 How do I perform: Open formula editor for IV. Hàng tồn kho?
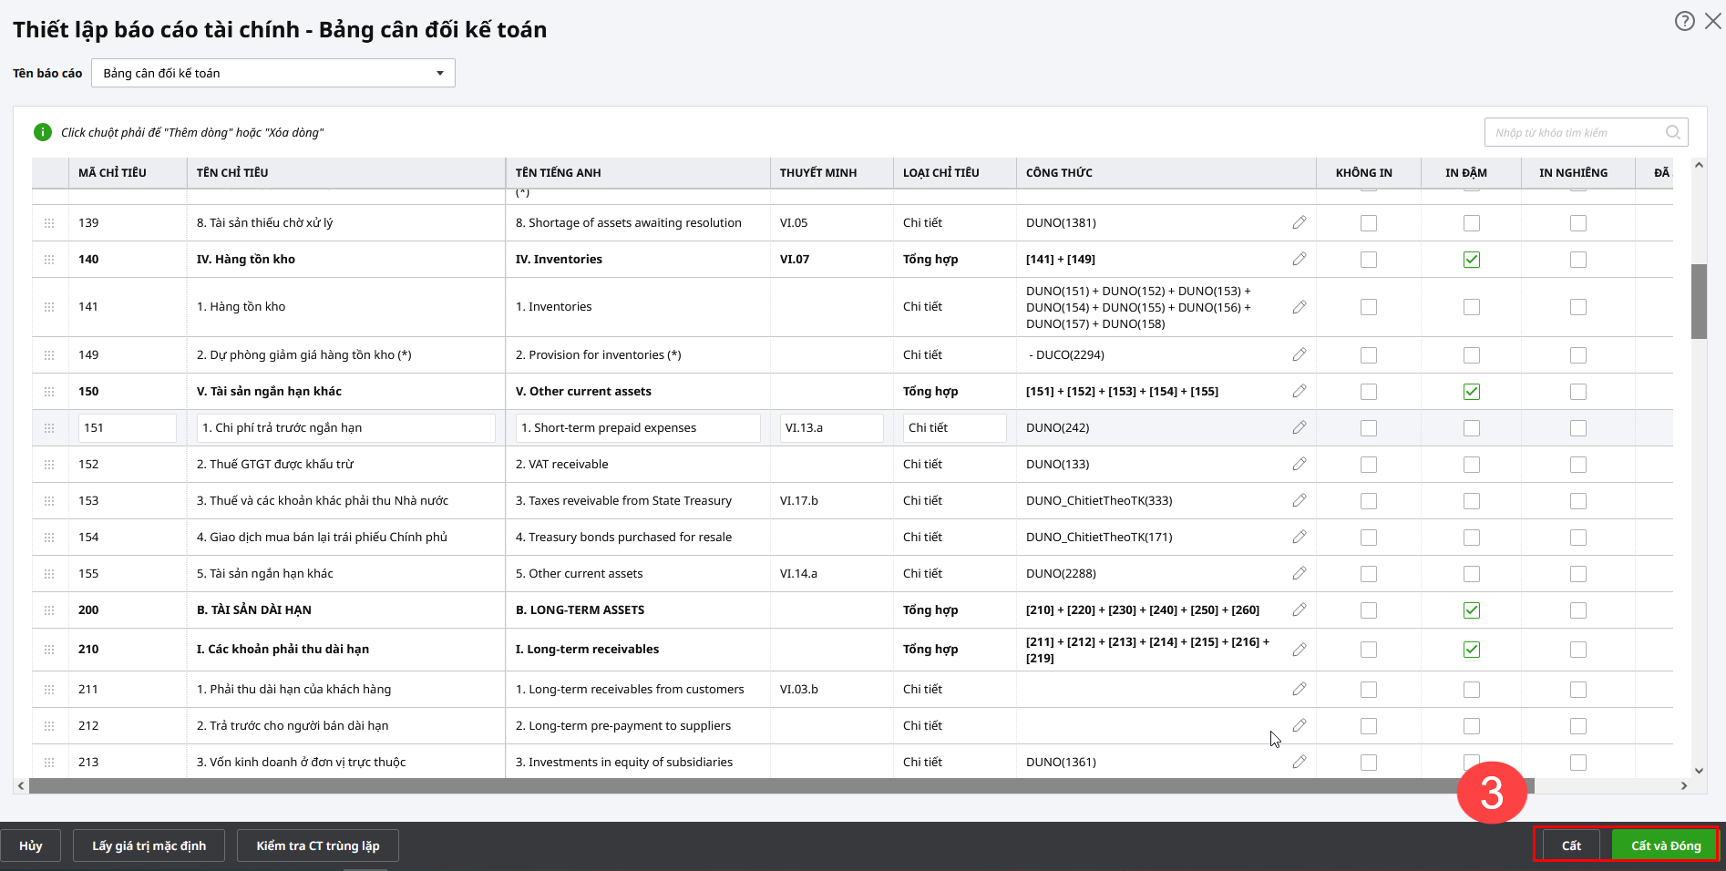click(x=1299, y=259)
